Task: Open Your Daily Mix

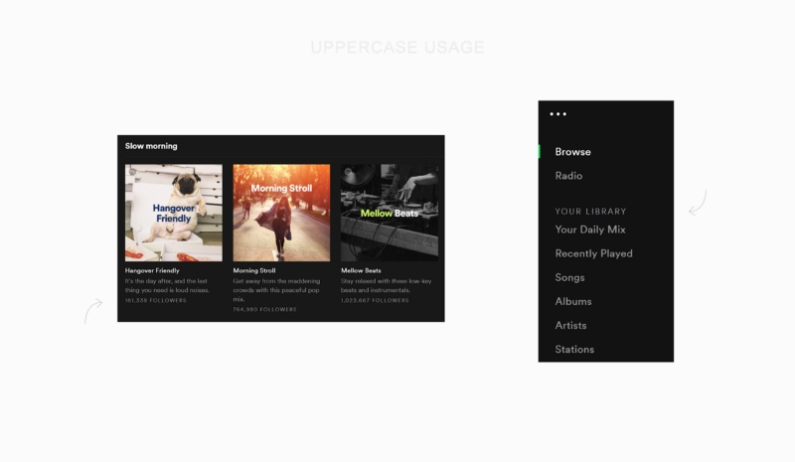Action: point(590,230)
